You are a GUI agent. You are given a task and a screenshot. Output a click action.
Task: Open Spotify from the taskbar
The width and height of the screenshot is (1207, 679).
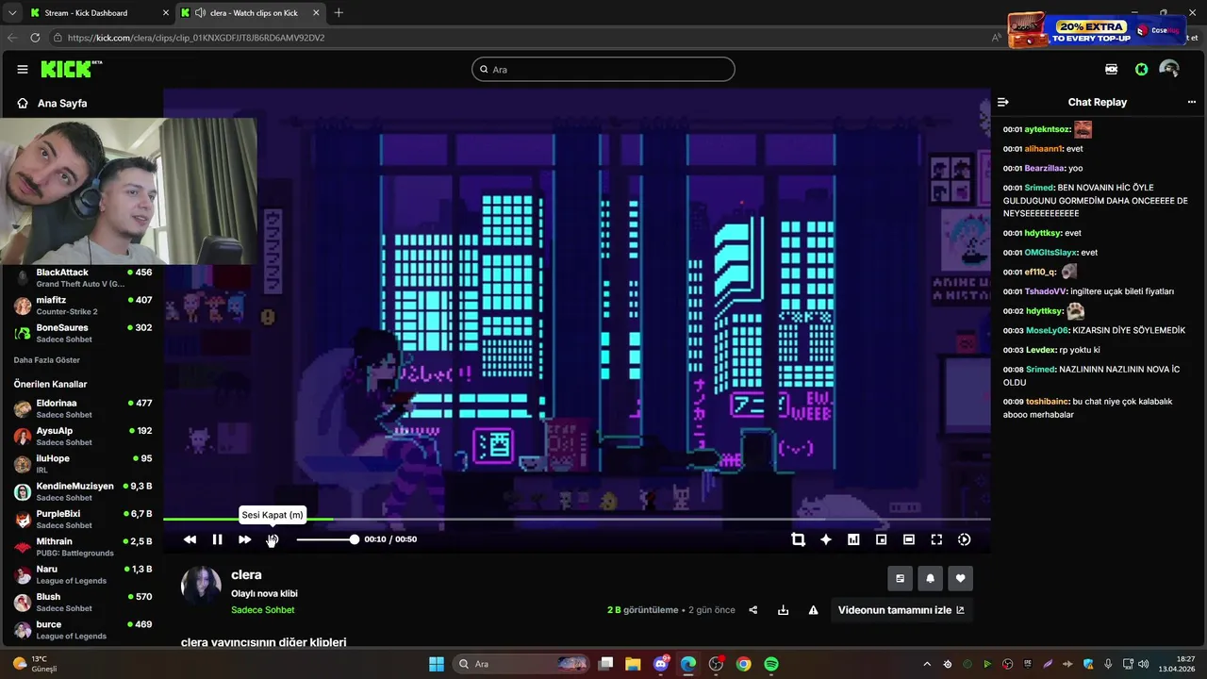pyautogui.click(x=771, y=664)
